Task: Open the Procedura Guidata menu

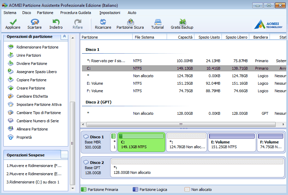Action: [75, 13]
